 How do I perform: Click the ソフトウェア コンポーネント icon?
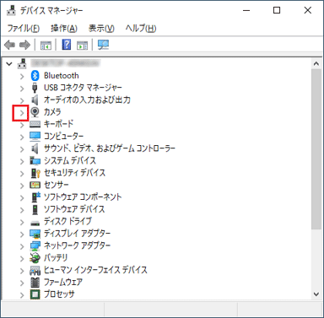(35, 197)
